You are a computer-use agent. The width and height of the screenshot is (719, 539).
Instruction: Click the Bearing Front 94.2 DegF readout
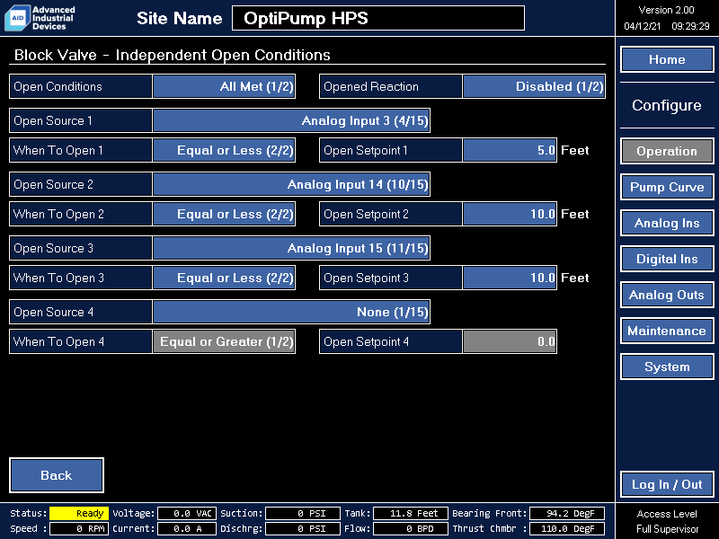(567, 513)
